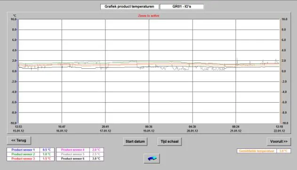
Task: Open the Start datum selector
Action: tap(135, 142)
